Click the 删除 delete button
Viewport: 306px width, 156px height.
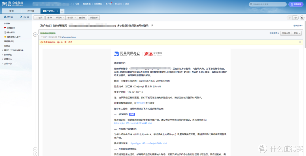50,18
